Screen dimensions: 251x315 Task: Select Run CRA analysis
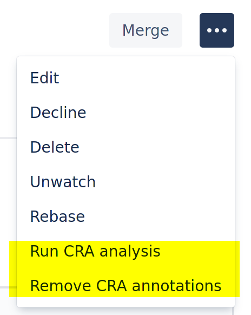click(125, 251)
